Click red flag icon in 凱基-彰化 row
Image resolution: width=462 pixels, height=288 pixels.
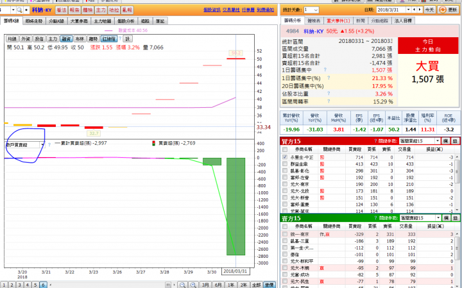[322, 171]
